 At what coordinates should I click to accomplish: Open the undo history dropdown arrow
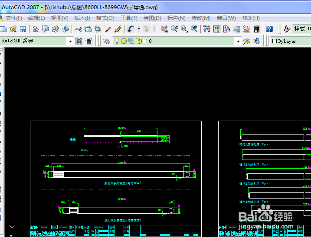pyautogui.click(x=139, y=29)
